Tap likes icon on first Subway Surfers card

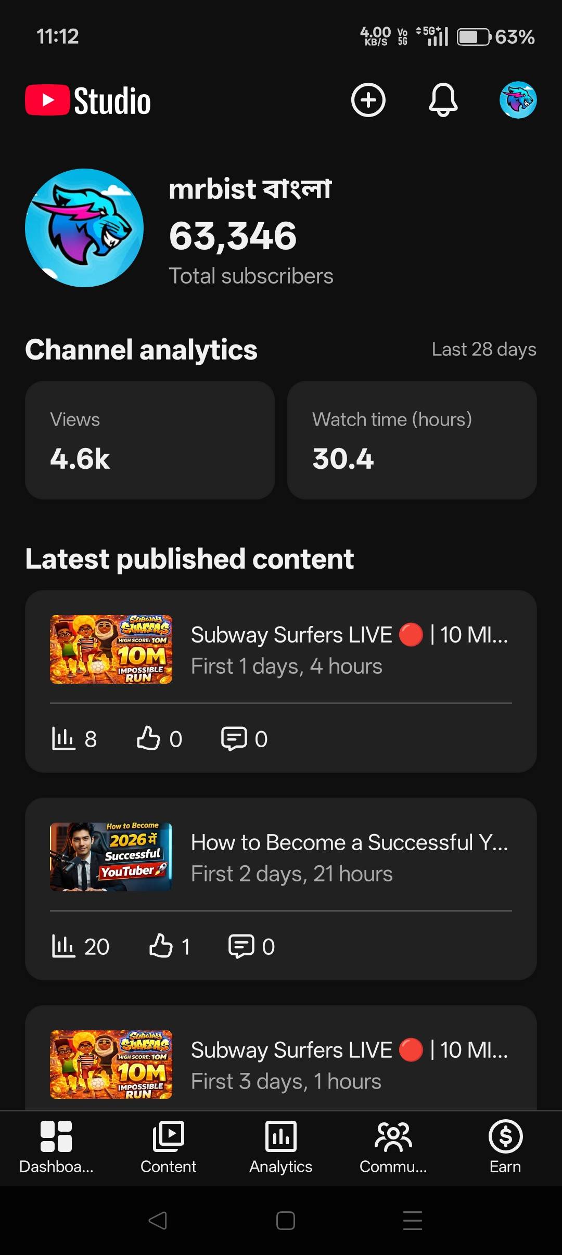[148, 738]
